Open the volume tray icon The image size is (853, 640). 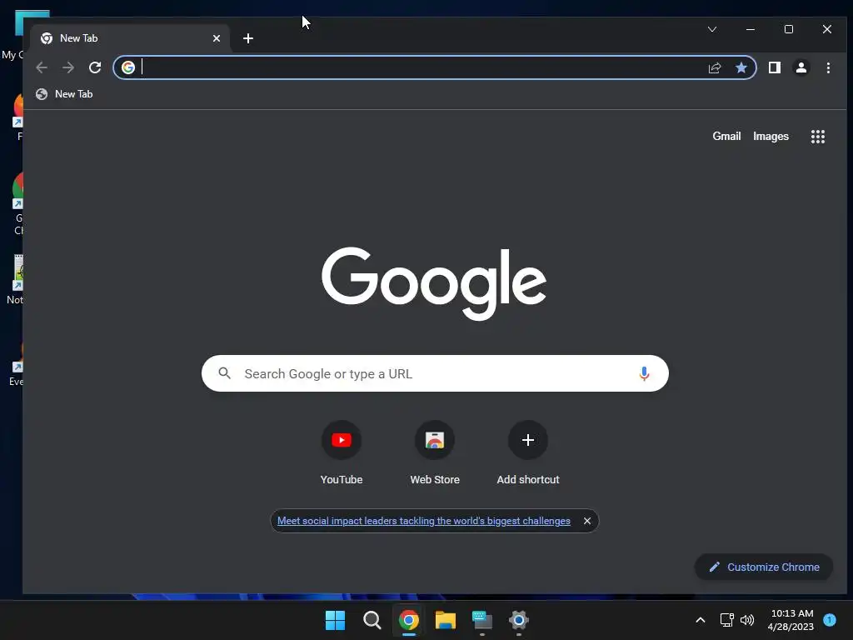(747, 620)
